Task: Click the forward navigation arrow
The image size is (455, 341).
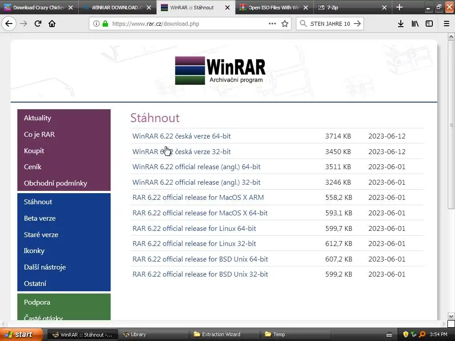Action: [24, 24]
